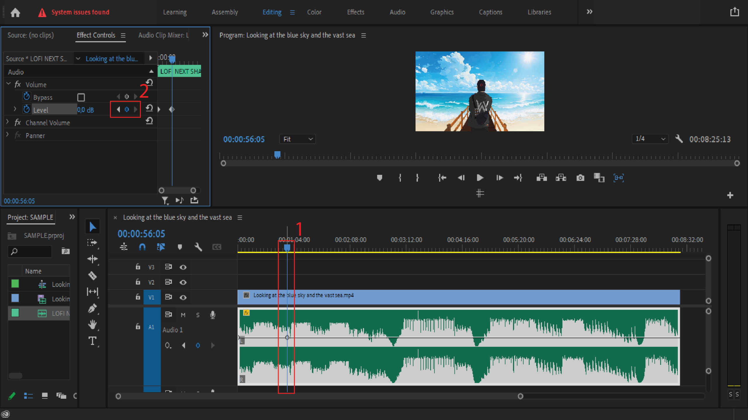Select the Razor tool
The width and height of the screenshot is (748, 420).
pos(93,276)
